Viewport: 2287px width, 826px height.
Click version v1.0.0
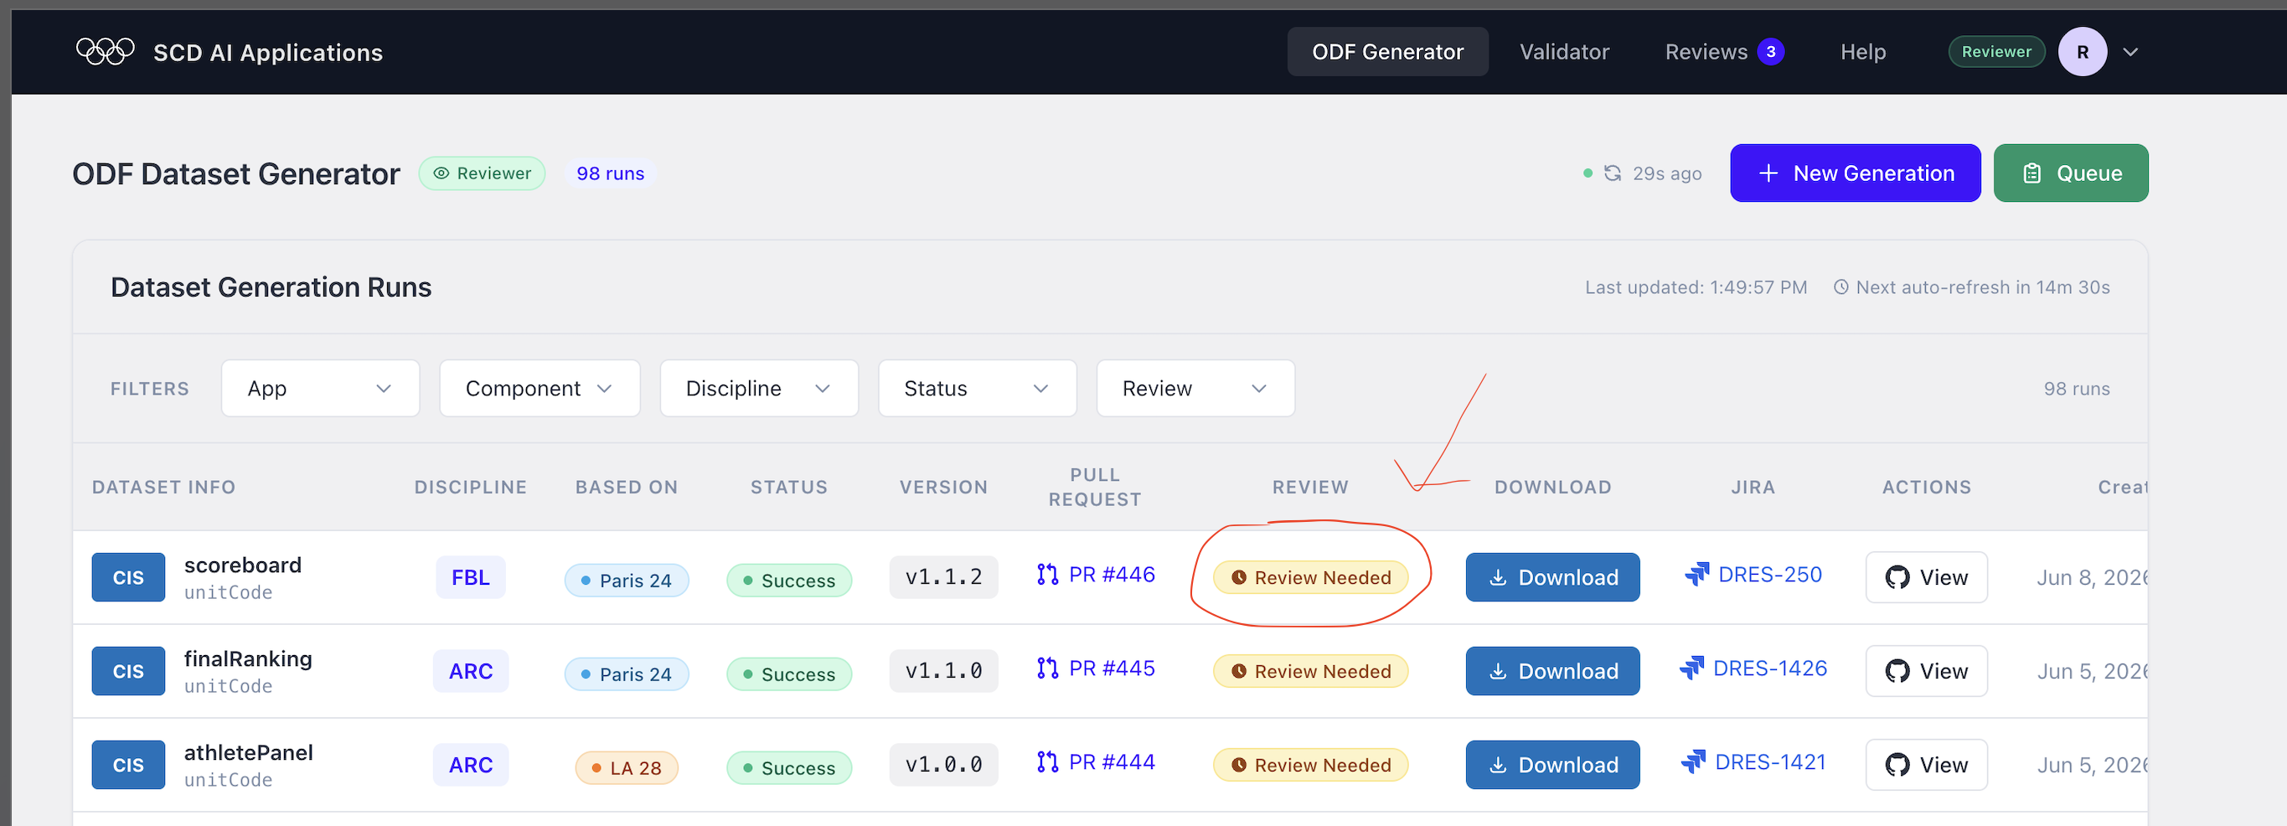[x=942, y=765]
